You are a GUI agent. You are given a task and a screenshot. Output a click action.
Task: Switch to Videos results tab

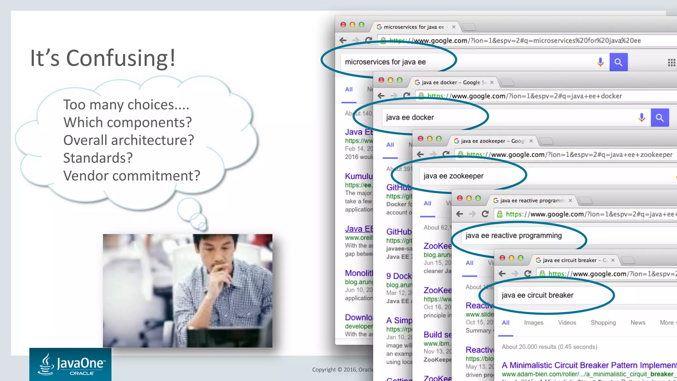[567, 322]
